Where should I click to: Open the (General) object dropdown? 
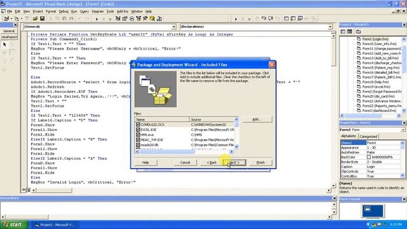(x=174, y=27)
